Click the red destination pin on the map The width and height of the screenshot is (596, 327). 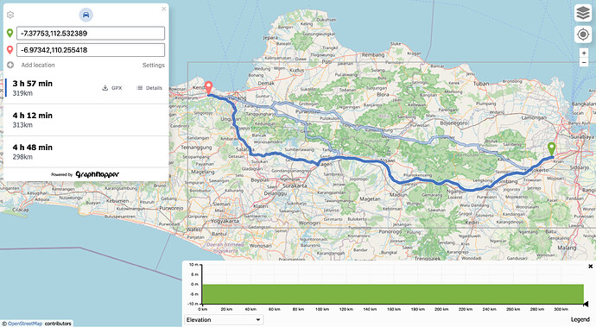point(208,88)
